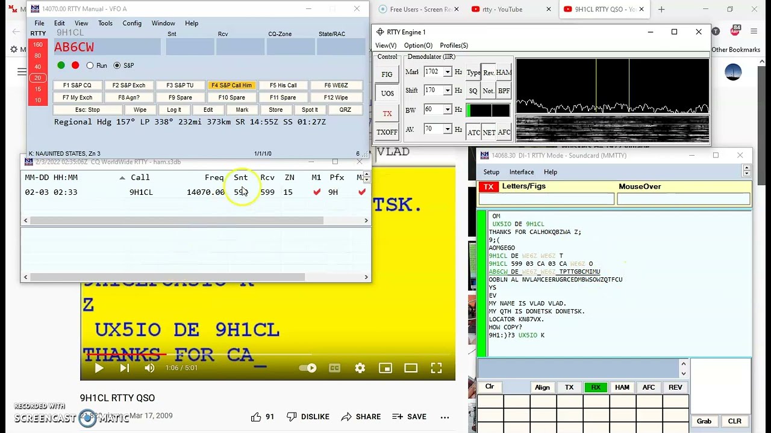Click the callsign entry field AB6CW
The height and width of the screenshot is (433, 771).
coord(106,48)
